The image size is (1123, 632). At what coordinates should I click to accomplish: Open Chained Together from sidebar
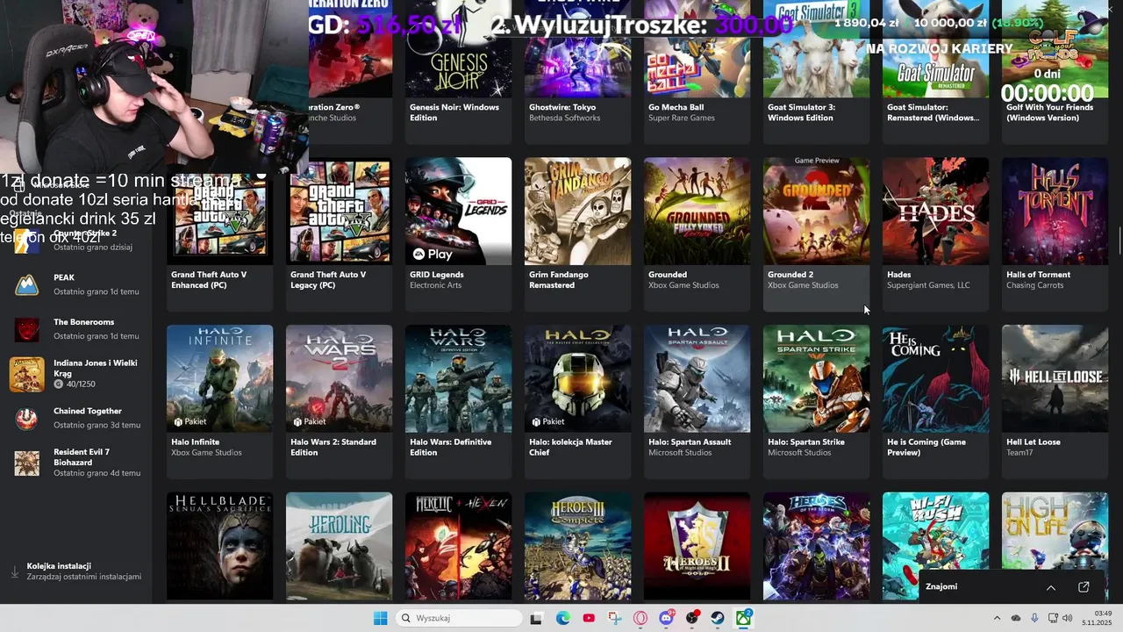click(76, 418)
